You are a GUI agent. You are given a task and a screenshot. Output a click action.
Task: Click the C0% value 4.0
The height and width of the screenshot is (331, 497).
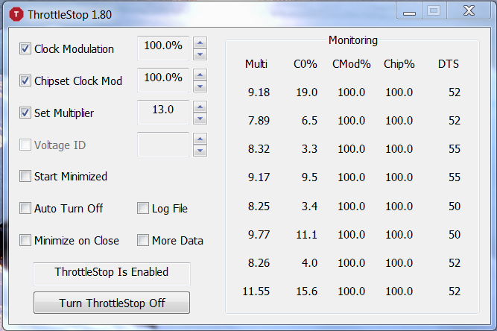tap(309, 263)
